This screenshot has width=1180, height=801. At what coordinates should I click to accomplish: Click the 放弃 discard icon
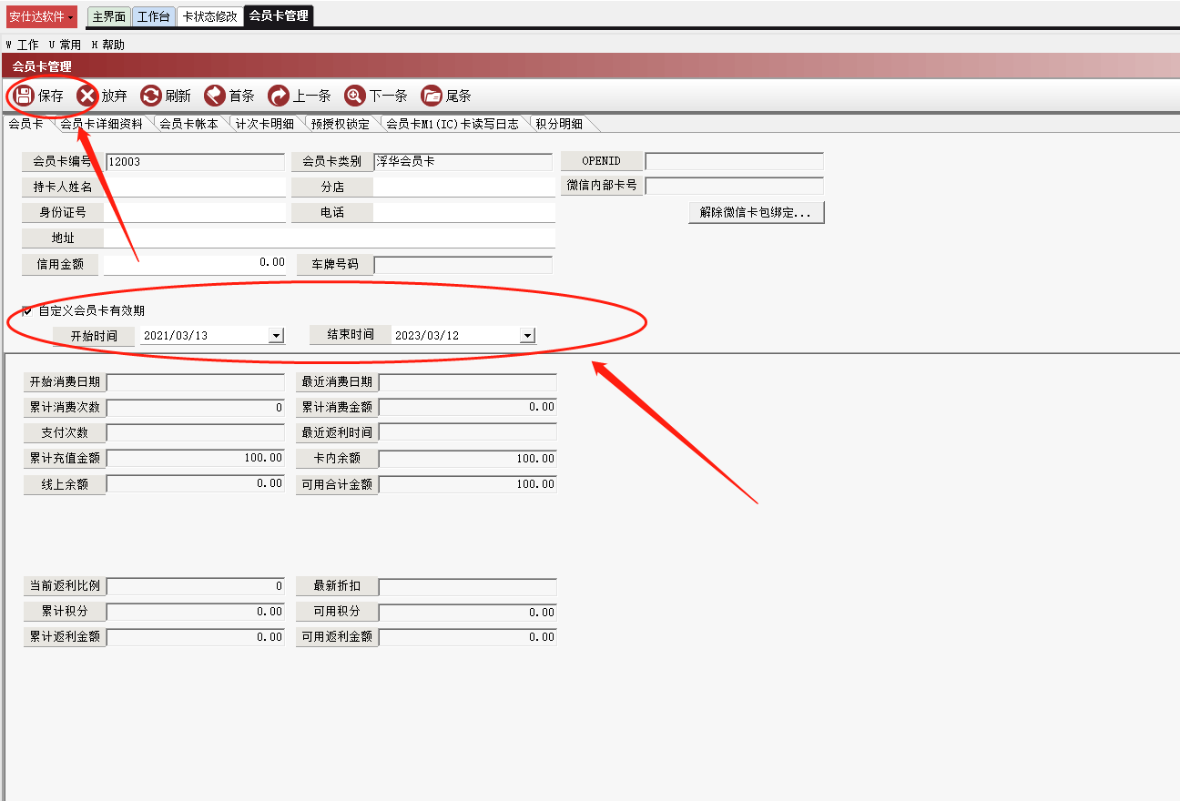pos(86,96)
